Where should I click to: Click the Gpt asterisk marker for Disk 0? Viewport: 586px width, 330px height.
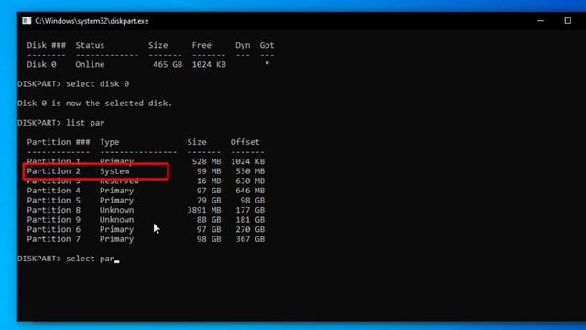pyautogui.click(x=266, y=64)
